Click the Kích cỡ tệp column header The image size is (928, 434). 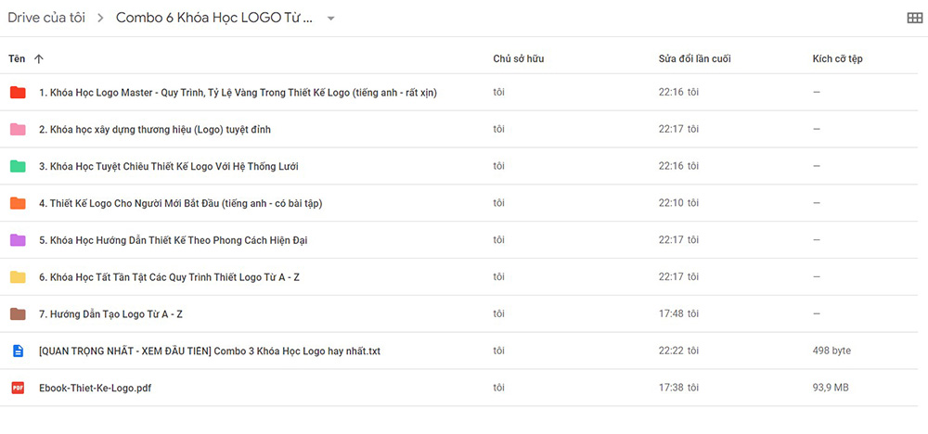pos(837,59)
